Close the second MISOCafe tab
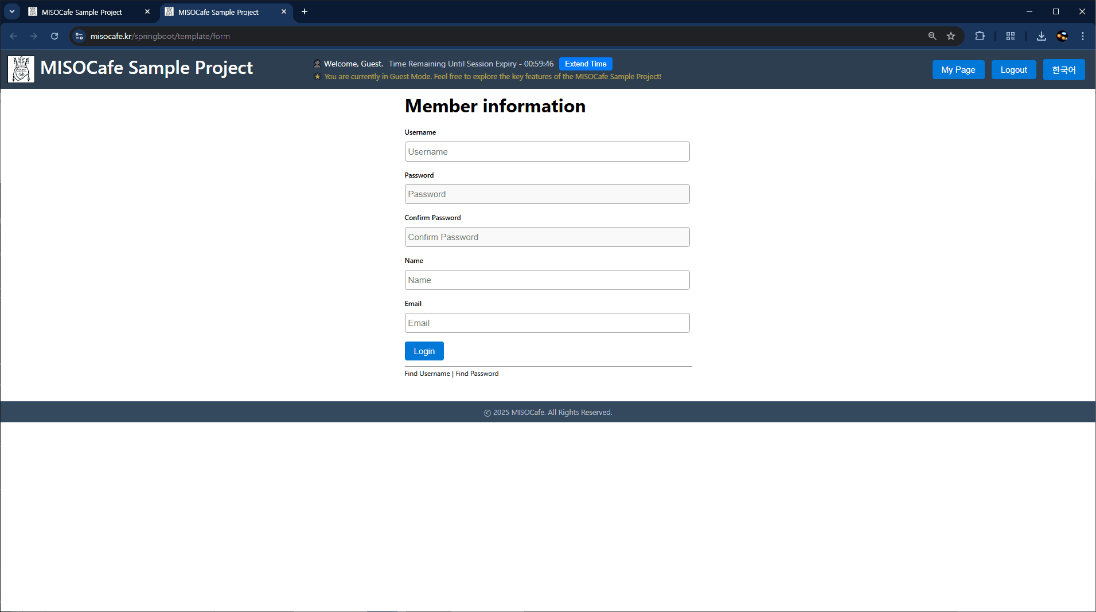Screen dimensions: 1096x612 [284, 11]
